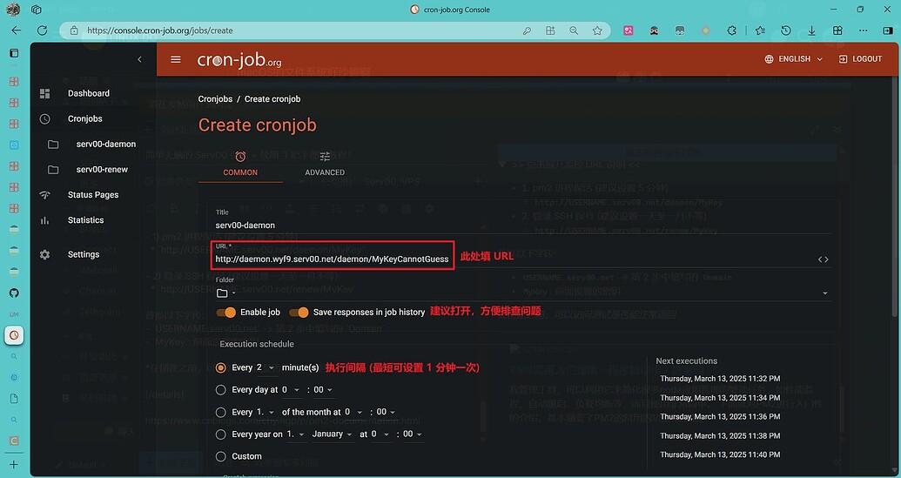Viewport: 901px width, 478px height.
Task: Click the app-available icon in the address bar
Action: [x=550, y=30]
